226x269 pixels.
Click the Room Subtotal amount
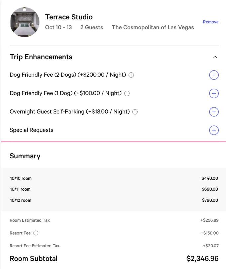coord(202,259)
